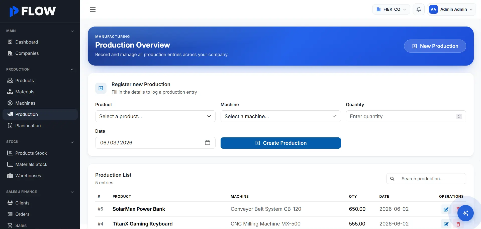This screenshot has height=229, width=481.
Task: Click the page vertical scrollbar
Action: 480,83
